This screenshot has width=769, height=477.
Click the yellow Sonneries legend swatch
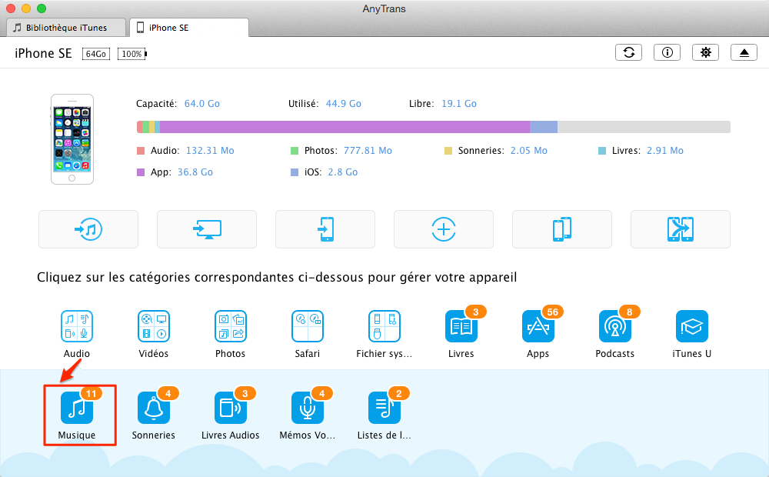point(448,151)
